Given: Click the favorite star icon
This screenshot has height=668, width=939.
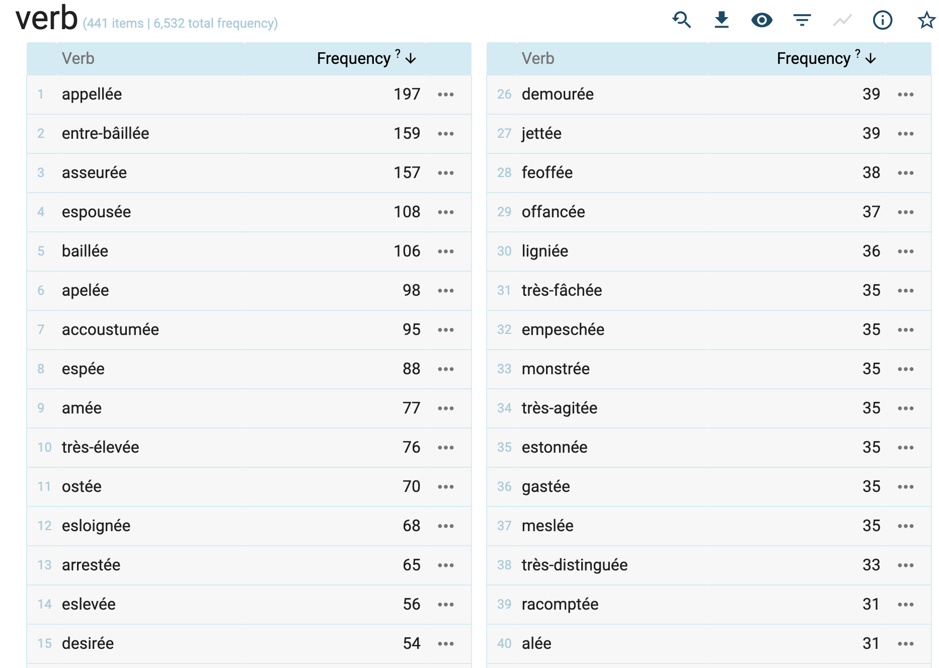Looking at the screenshot, I should pyautogui.click(x=926, y=20).
